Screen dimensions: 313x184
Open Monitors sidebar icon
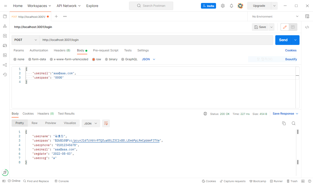[x=5, y=55]
